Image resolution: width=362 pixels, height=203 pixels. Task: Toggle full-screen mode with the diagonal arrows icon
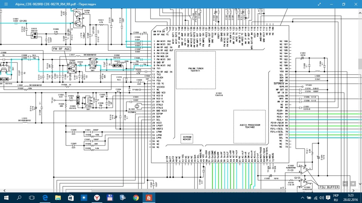pyautogui.click(x=319, y=4)
